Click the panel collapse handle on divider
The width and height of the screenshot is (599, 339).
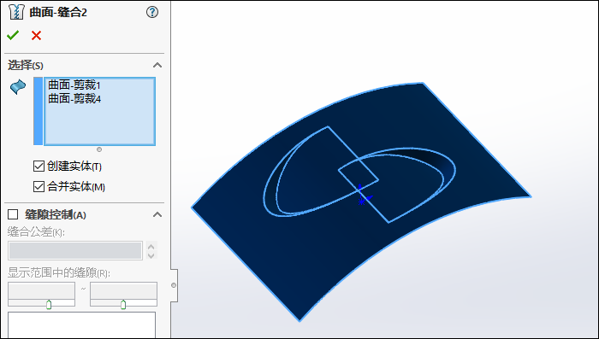[174, 285]
